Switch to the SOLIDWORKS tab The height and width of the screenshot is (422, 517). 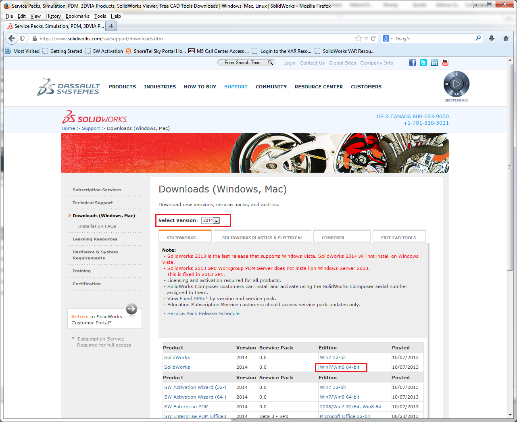point(185,237)
